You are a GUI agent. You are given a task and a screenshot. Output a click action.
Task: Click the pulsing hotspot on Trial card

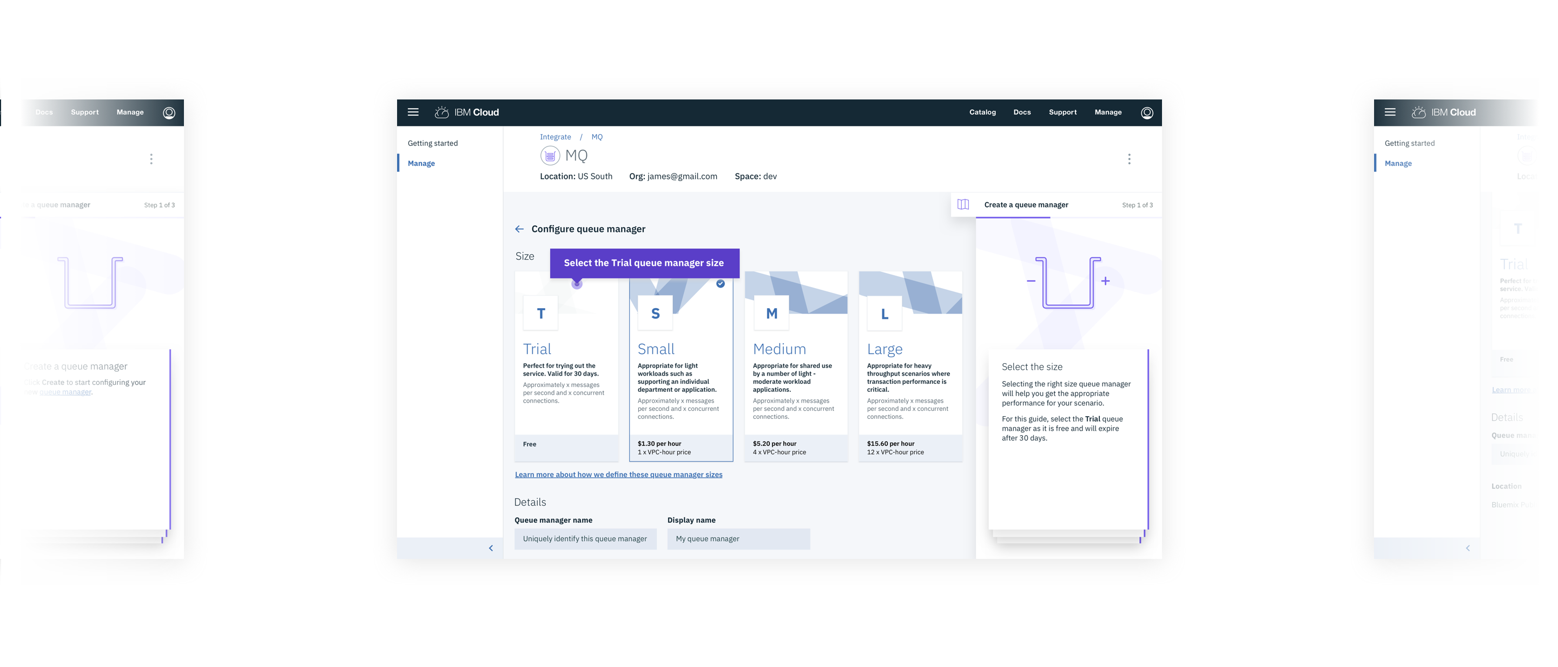click(577, 283)
